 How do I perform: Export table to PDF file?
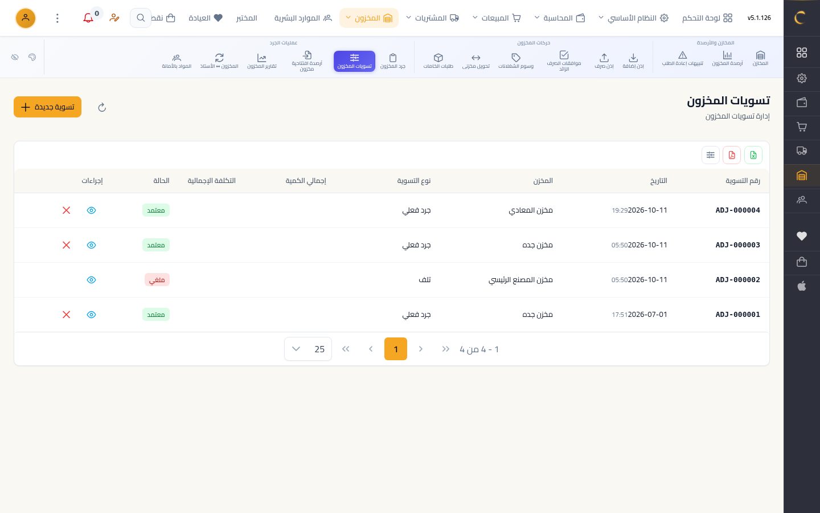[x=732, y=155]
